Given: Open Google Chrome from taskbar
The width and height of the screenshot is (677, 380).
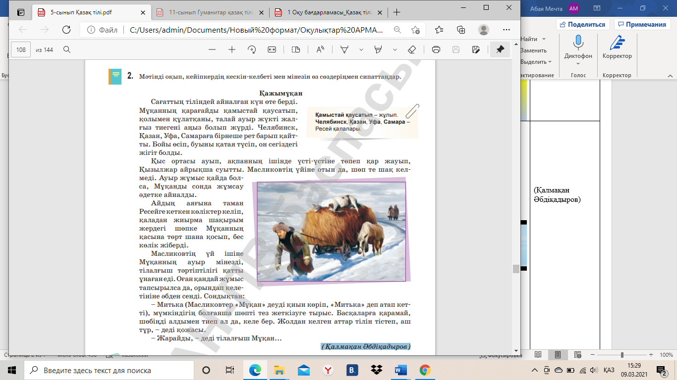Looking at the screenshot, I should click(425, 370).
